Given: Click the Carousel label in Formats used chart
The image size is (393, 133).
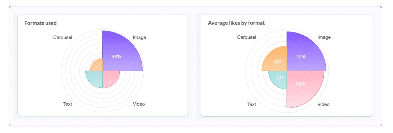Looking at the screenshot, I should pyautogui.click(x=63, y=37).
